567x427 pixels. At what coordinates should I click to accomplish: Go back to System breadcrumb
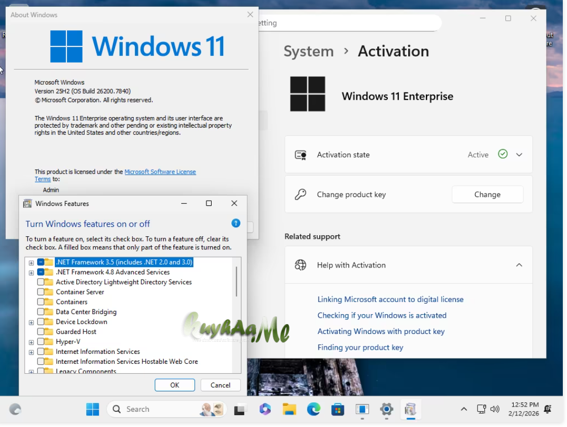[308, 51]
